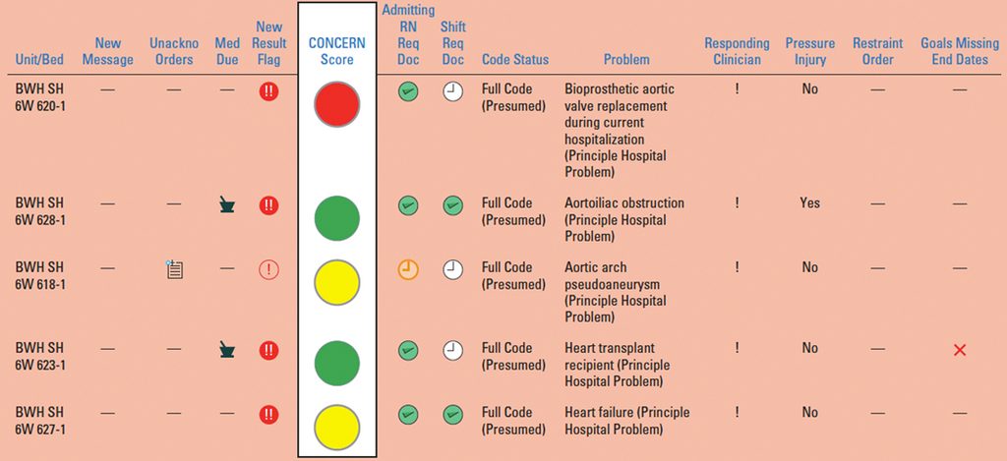Click mortar med due icon for bed 623-1
1007x461 pixels.
click(x=227, y=351)
